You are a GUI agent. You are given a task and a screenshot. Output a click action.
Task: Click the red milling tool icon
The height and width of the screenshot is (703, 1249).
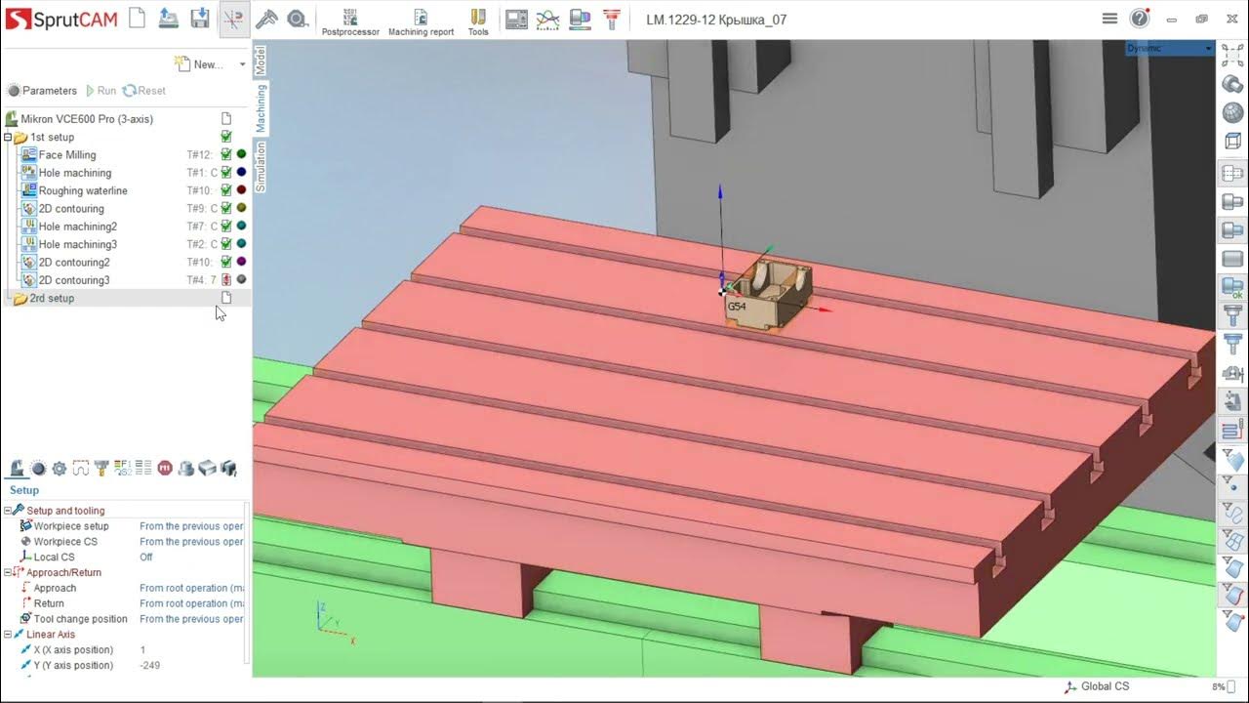pos(612,19)
